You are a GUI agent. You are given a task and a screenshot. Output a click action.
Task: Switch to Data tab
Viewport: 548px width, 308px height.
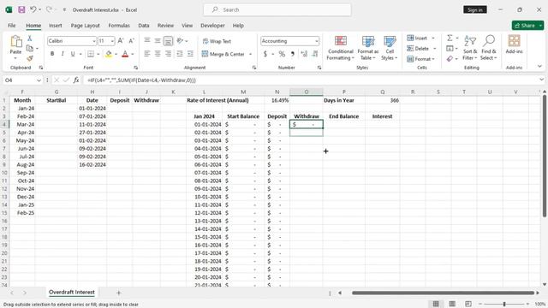(144, 26)
